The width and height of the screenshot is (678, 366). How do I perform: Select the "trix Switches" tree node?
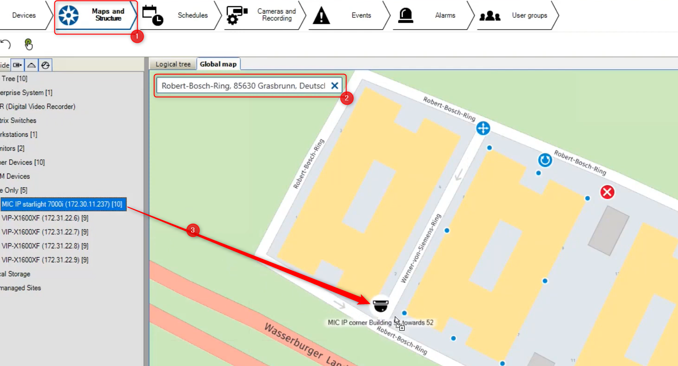pyautogui.click(x=18, y=120)
